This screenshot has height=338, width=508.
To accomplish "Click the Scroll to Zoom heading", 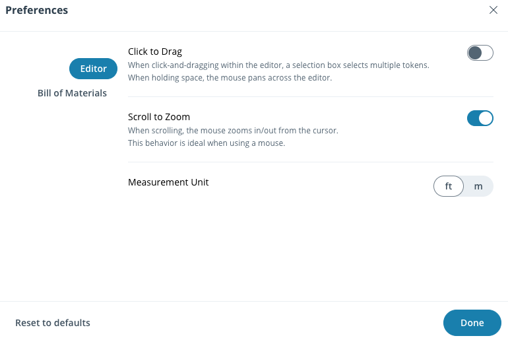I will 159,117.
